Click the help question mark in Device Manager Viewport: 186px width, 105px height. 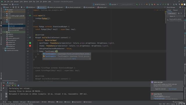[x=181, y=13]
